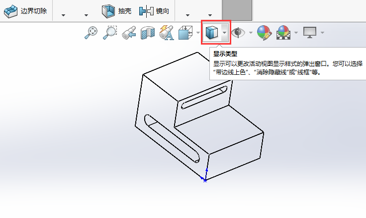Click the Zoom to Area magnifier icon
Image resolution: width=366 pixels, height=218 pixels.
pos(110,33)
